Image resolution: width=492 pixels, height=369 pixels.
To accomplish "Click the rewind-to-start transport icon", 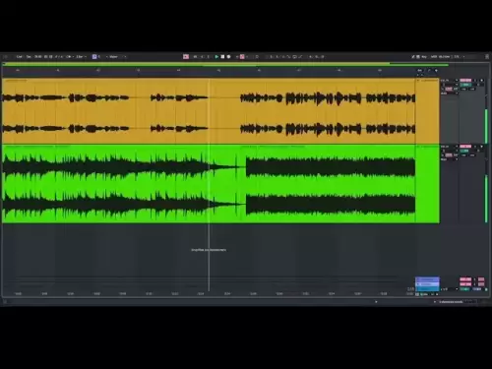I will (x=195, y=57).
